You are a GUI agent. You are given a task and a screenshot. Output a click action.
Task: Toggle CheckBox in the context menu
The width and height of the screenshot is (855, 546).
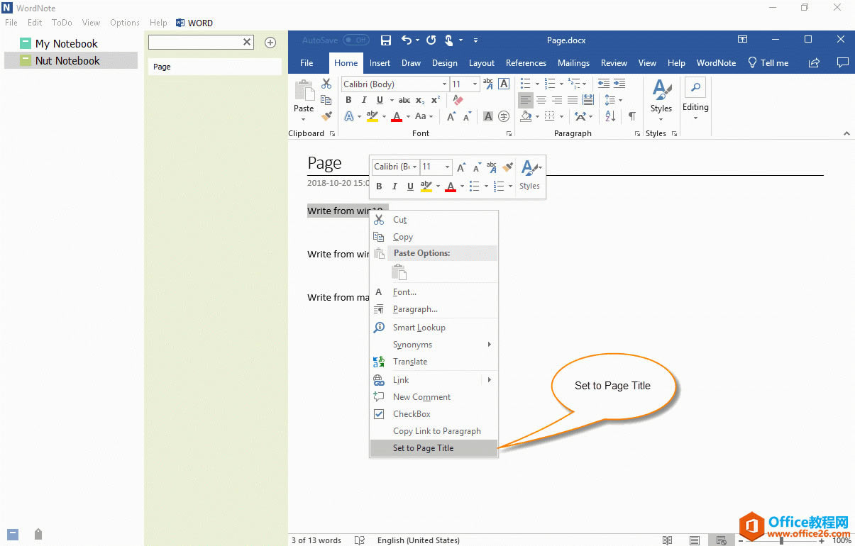click(412, 414)
